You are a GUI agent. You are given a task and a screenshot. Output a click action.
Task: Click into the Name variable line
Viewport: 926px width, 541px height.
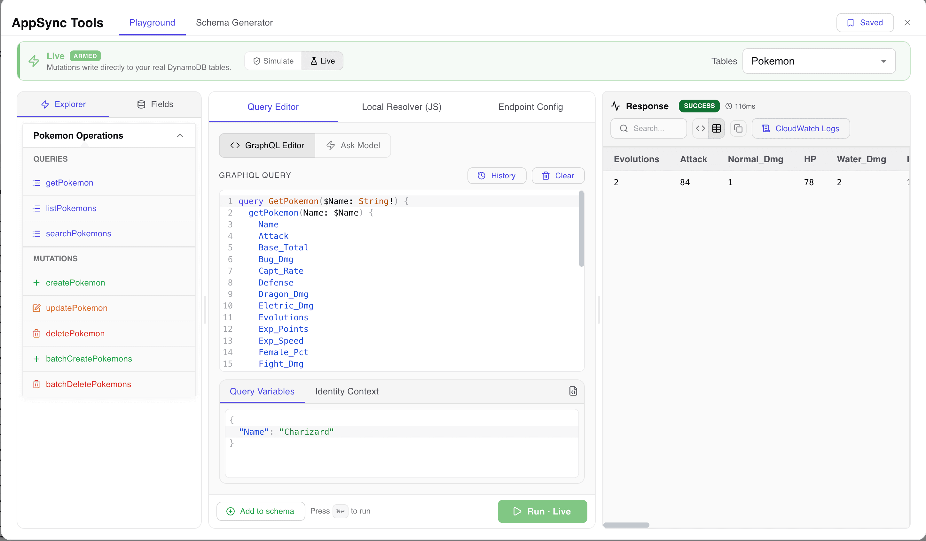[401, 432]
